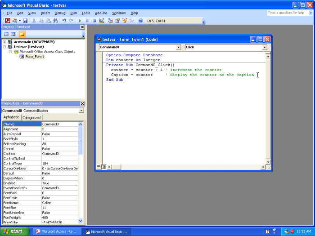The width and height of the screenshot is (315, 236).
Task: Click Microsoft Visual Basic taskbar button
Action: (x=107, y=232)
